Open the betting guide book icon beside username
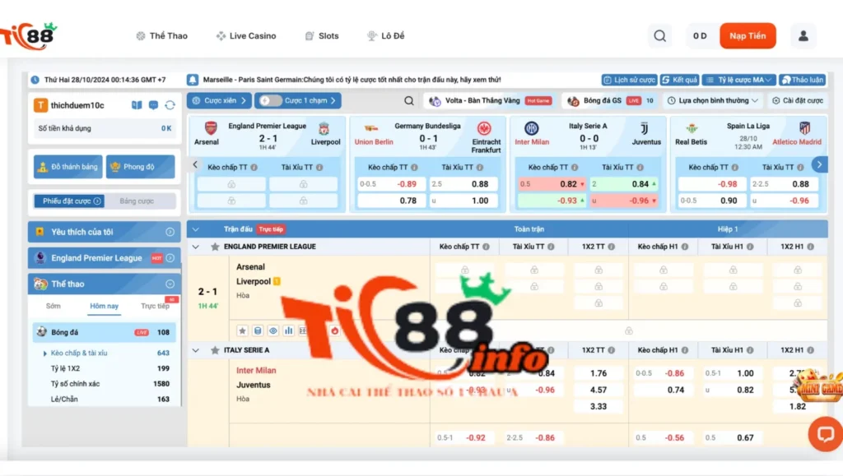Image resolution: width=843 pixels, height=476 pixels. point(137,105)
